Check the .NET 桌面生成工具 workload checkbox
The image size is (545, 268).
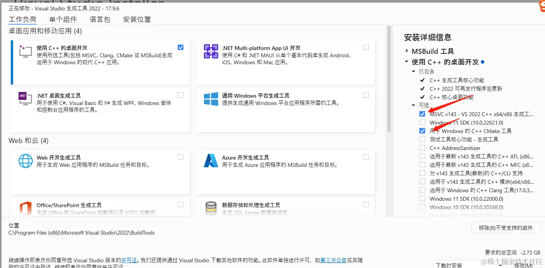point(181,95)
